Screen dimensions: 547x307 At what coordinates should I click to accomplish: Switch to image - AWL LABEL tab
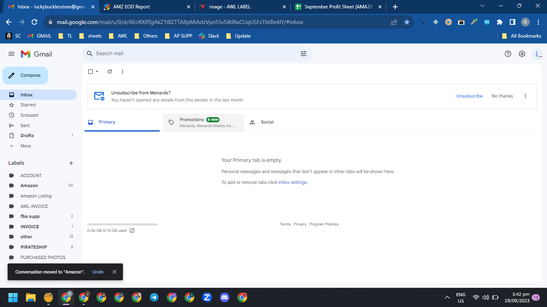(x=243, y=7)
